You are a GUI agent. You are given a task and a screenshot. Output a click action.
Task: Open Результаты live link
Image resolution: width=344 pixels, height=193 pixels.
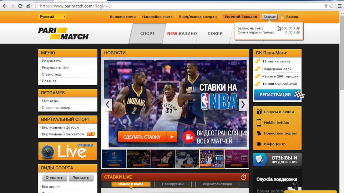tap(55, 68)
